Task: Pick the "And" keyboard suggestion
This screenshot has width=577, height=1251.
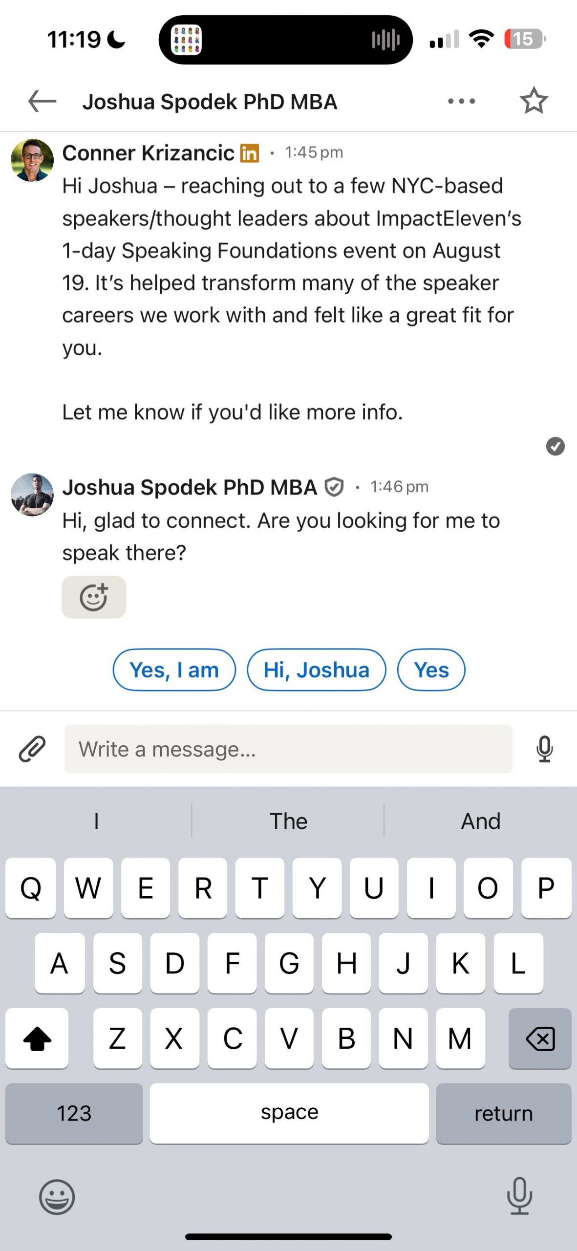Action: tap(481, 821)
